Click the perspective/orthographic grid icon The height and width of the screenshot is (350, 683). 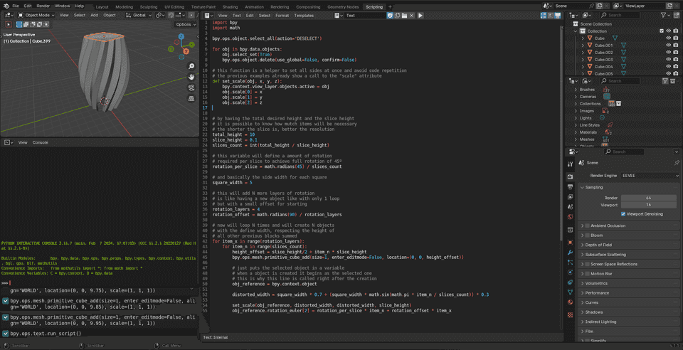pos(191,99)
